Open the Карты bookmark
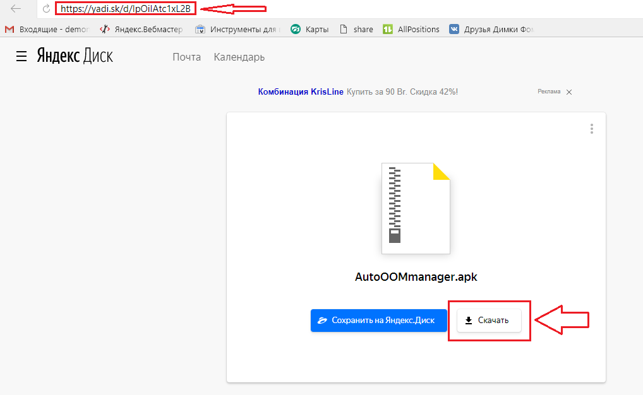This screenshot has height=395, width=643. click(309, 30)
